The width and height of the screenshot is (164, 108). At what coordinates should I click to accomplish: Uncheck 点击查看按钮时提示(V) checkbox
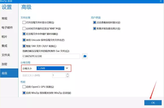click(95, 22)
